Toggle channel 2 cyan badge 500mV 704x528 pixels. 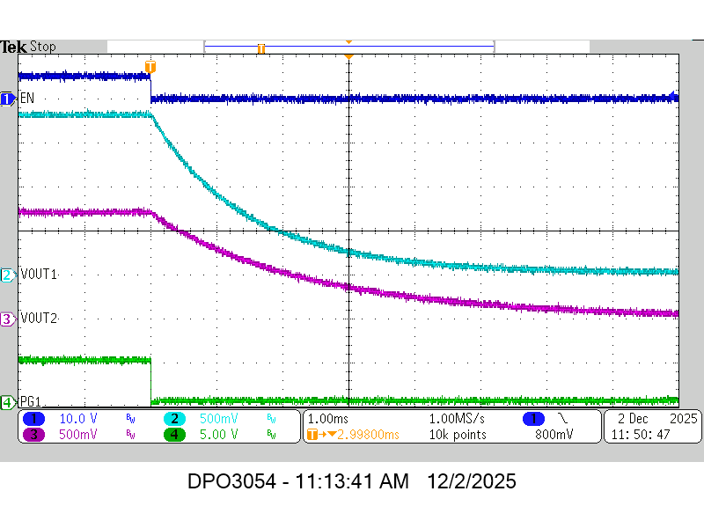(175, 418)
